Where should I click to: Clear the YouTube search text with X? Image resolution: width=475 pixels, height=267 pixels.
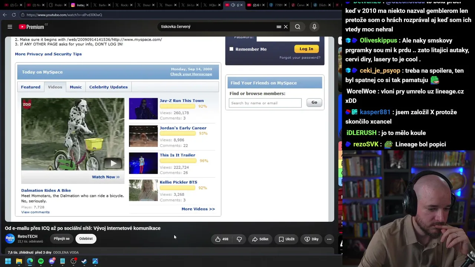(x=286, y=27)
